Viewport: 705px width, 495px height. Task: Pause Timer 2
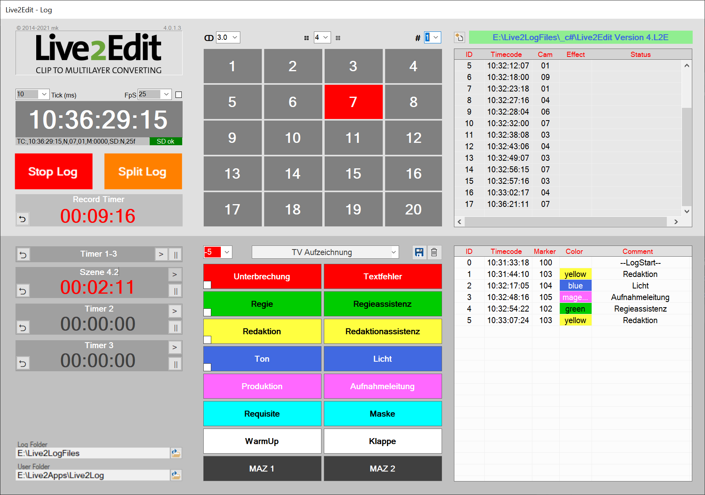click(175, 327)
